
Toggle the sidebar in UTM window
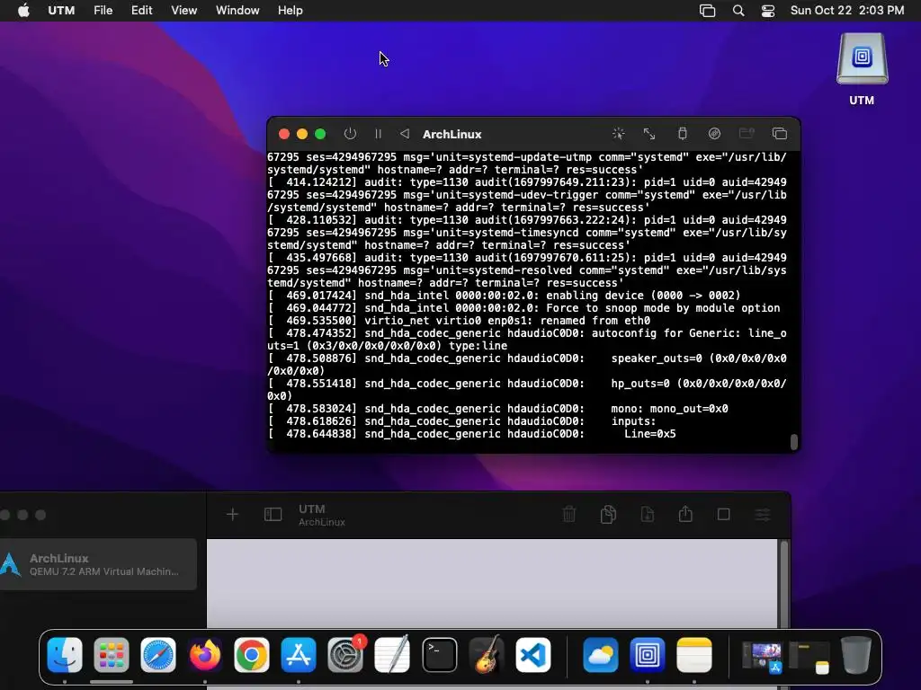click(273, 515)
